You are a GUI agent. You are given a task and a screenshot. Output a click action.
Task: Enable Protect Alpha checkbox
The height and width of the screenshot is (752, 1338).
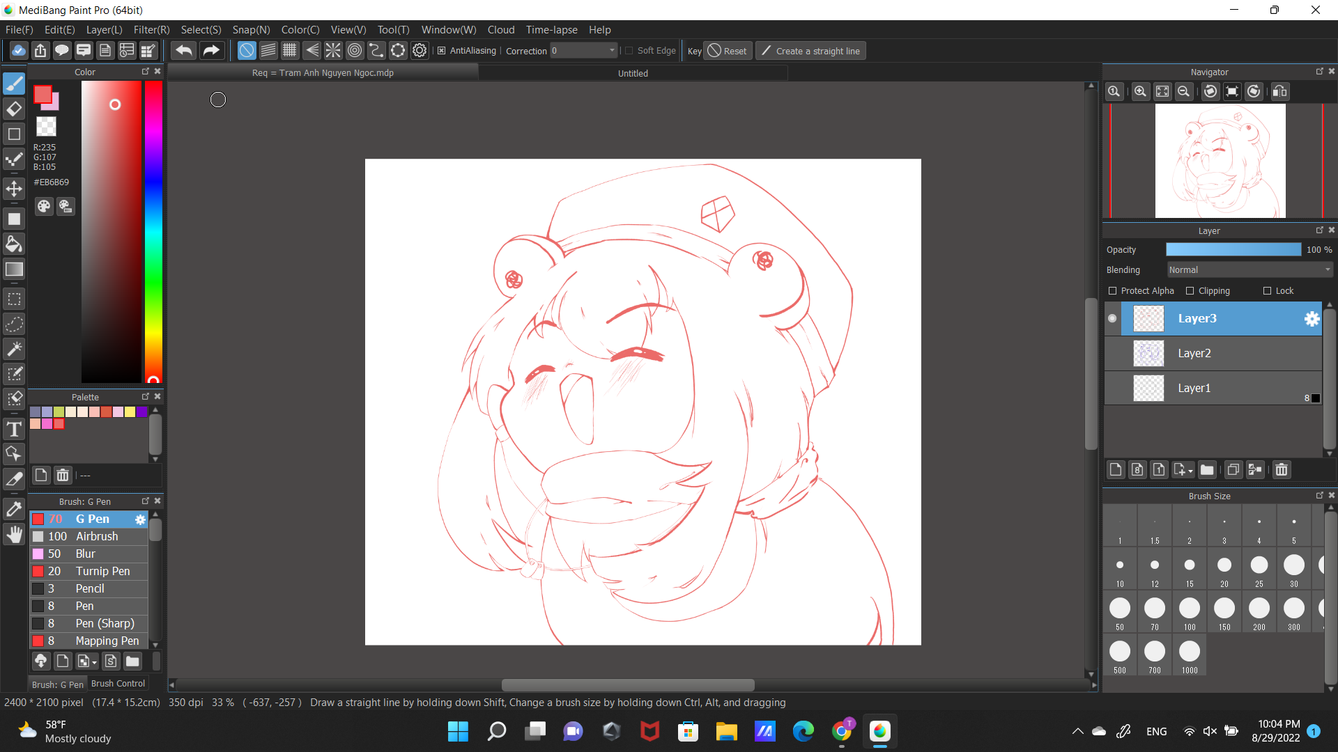click(1113, 291)
